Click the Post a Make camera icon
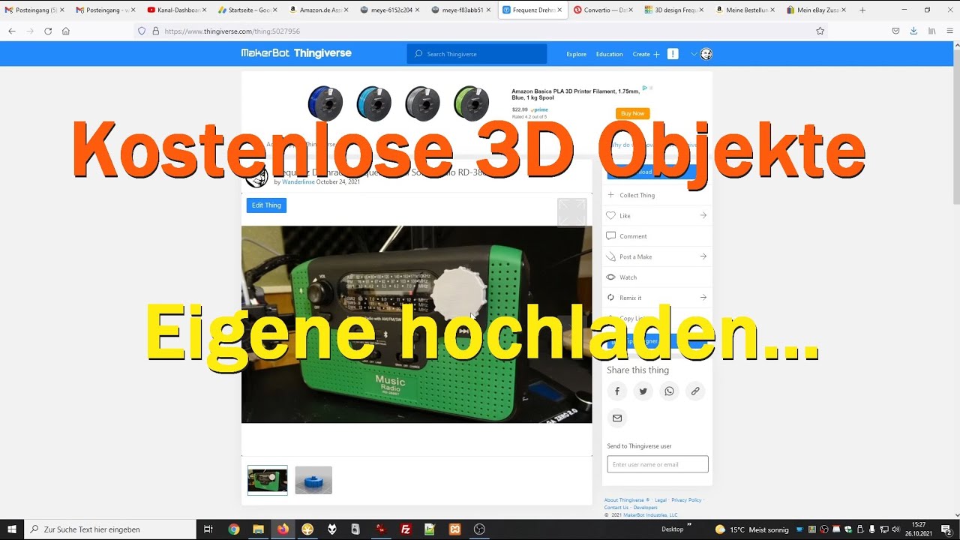 coord(610,256)
